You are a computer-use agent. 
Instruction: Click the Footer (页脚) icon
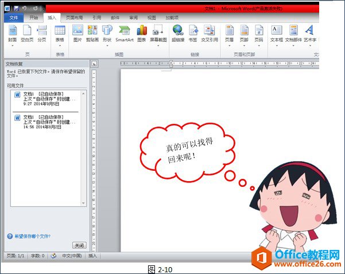tap(244, 30)
